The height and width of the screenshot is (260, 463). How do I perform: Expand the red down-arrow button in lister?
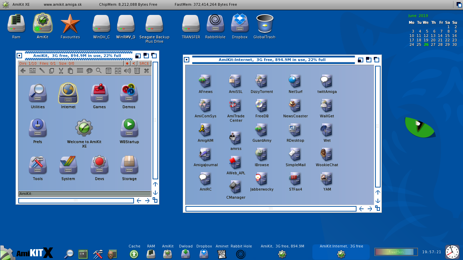coord(127,63)
